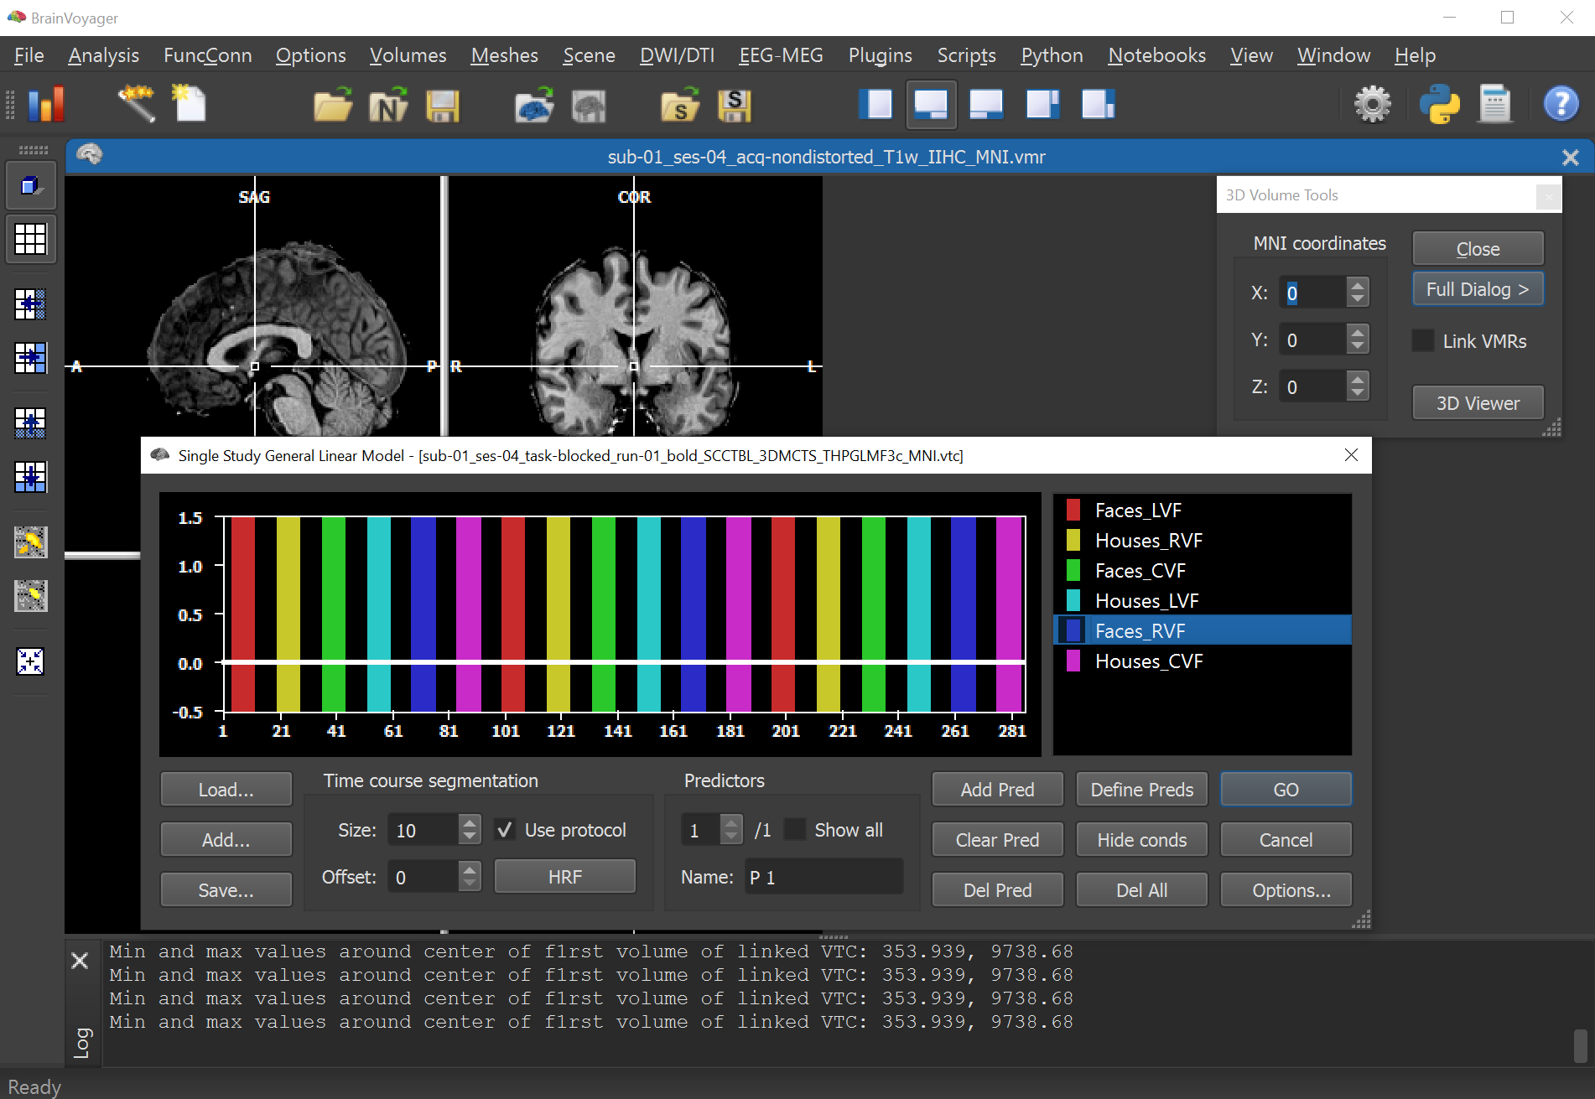Click the crosshair dotted frame sidebar icon
The width and height of the screenshot is (1595, 1099).
tap(31, 661)
